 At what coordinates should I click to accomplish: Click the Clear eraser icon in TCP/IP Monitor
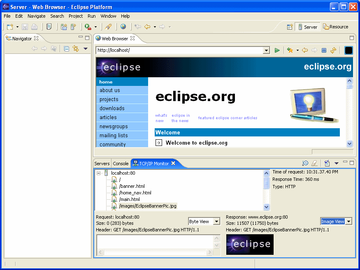[315, 163]
